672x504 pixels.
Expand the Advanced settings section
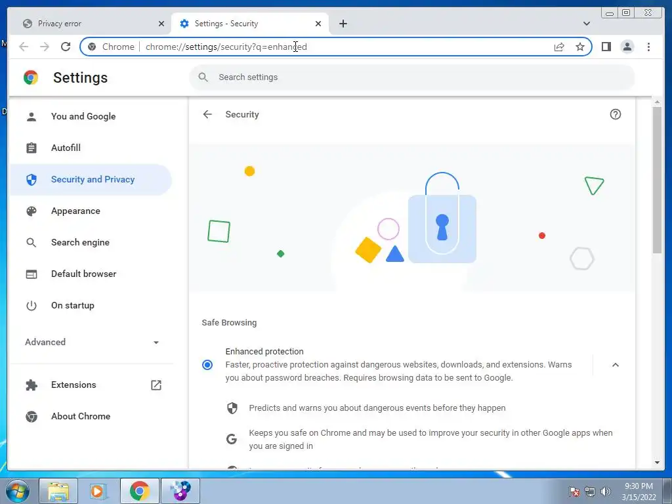pos(91,342)
